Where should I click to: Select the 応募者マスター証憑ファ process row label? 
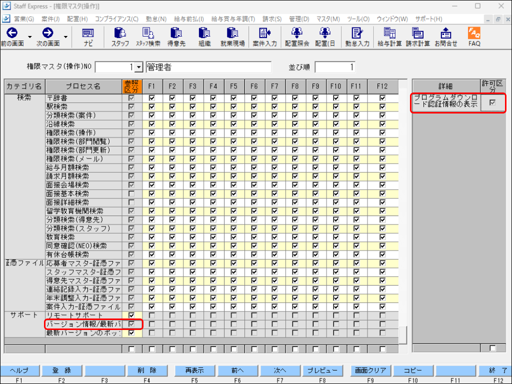coord(83,263)
